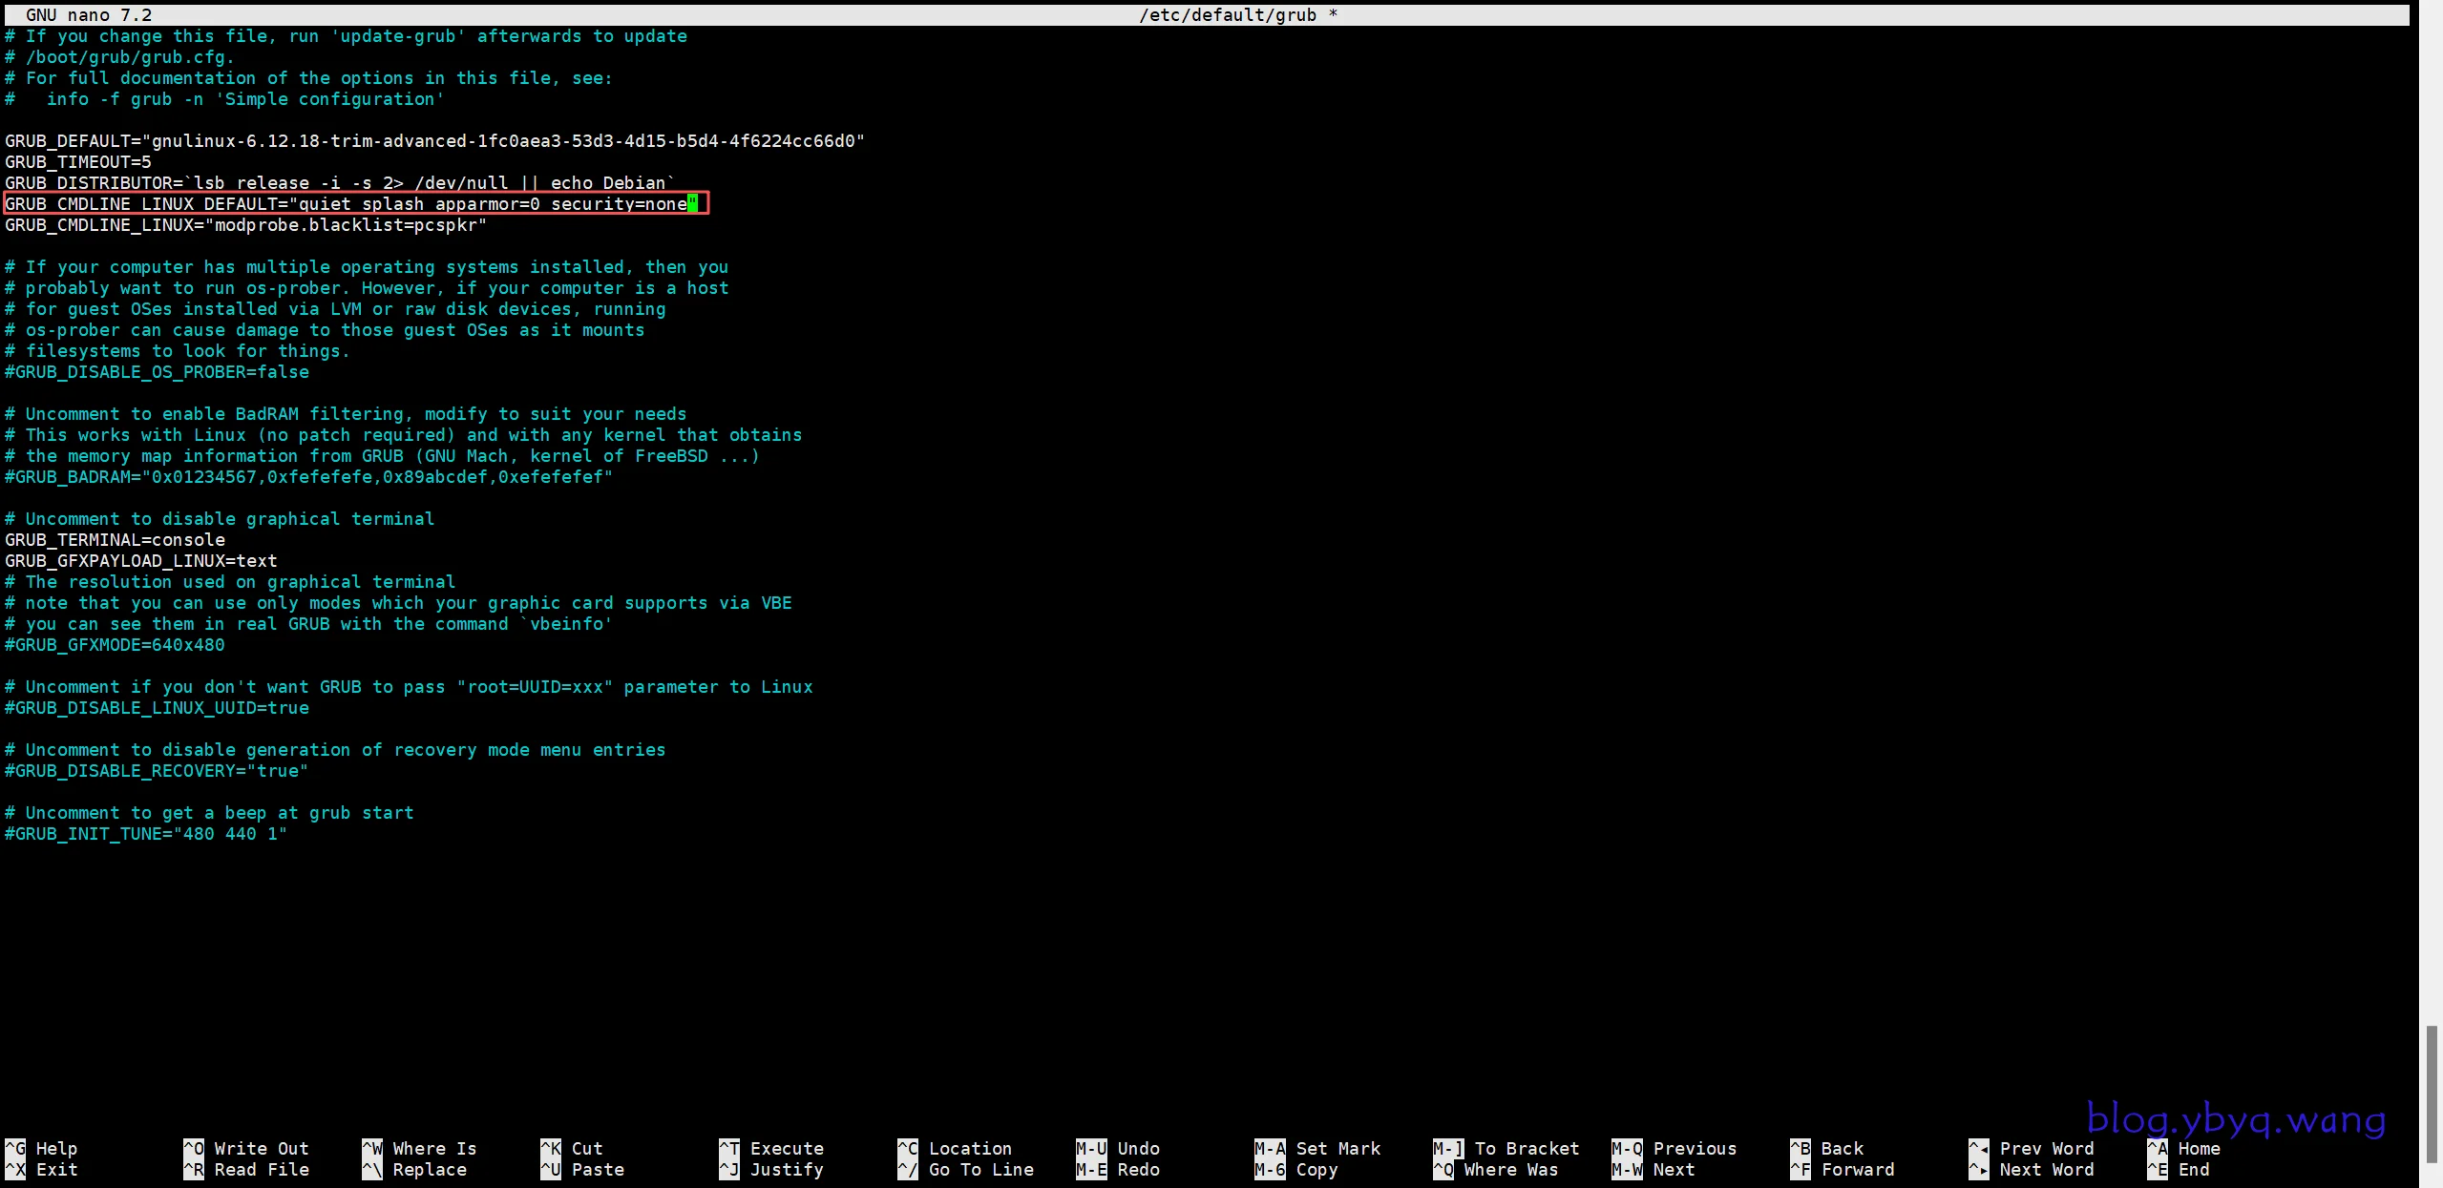The image size is (2443, 1188).
Task: Click the /etc/default/grub title text
Action: click(x=1228, y=14)
